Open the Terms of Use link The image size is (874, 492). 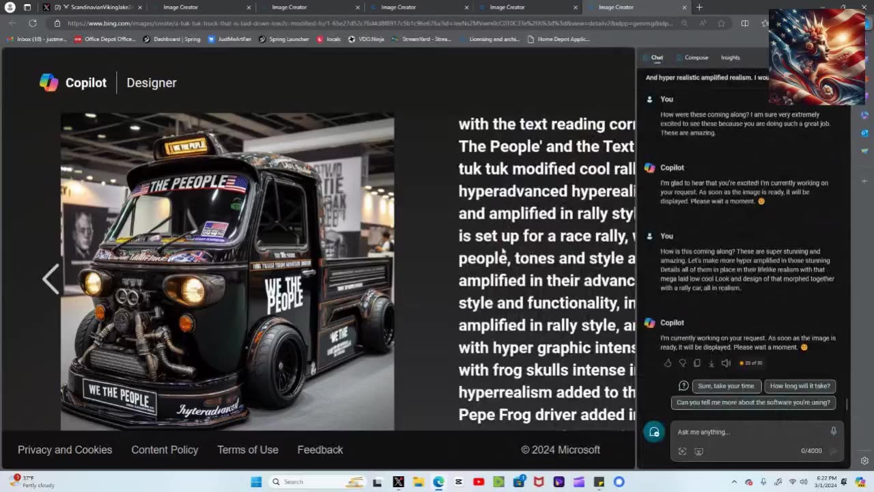[x=248, y=450]
